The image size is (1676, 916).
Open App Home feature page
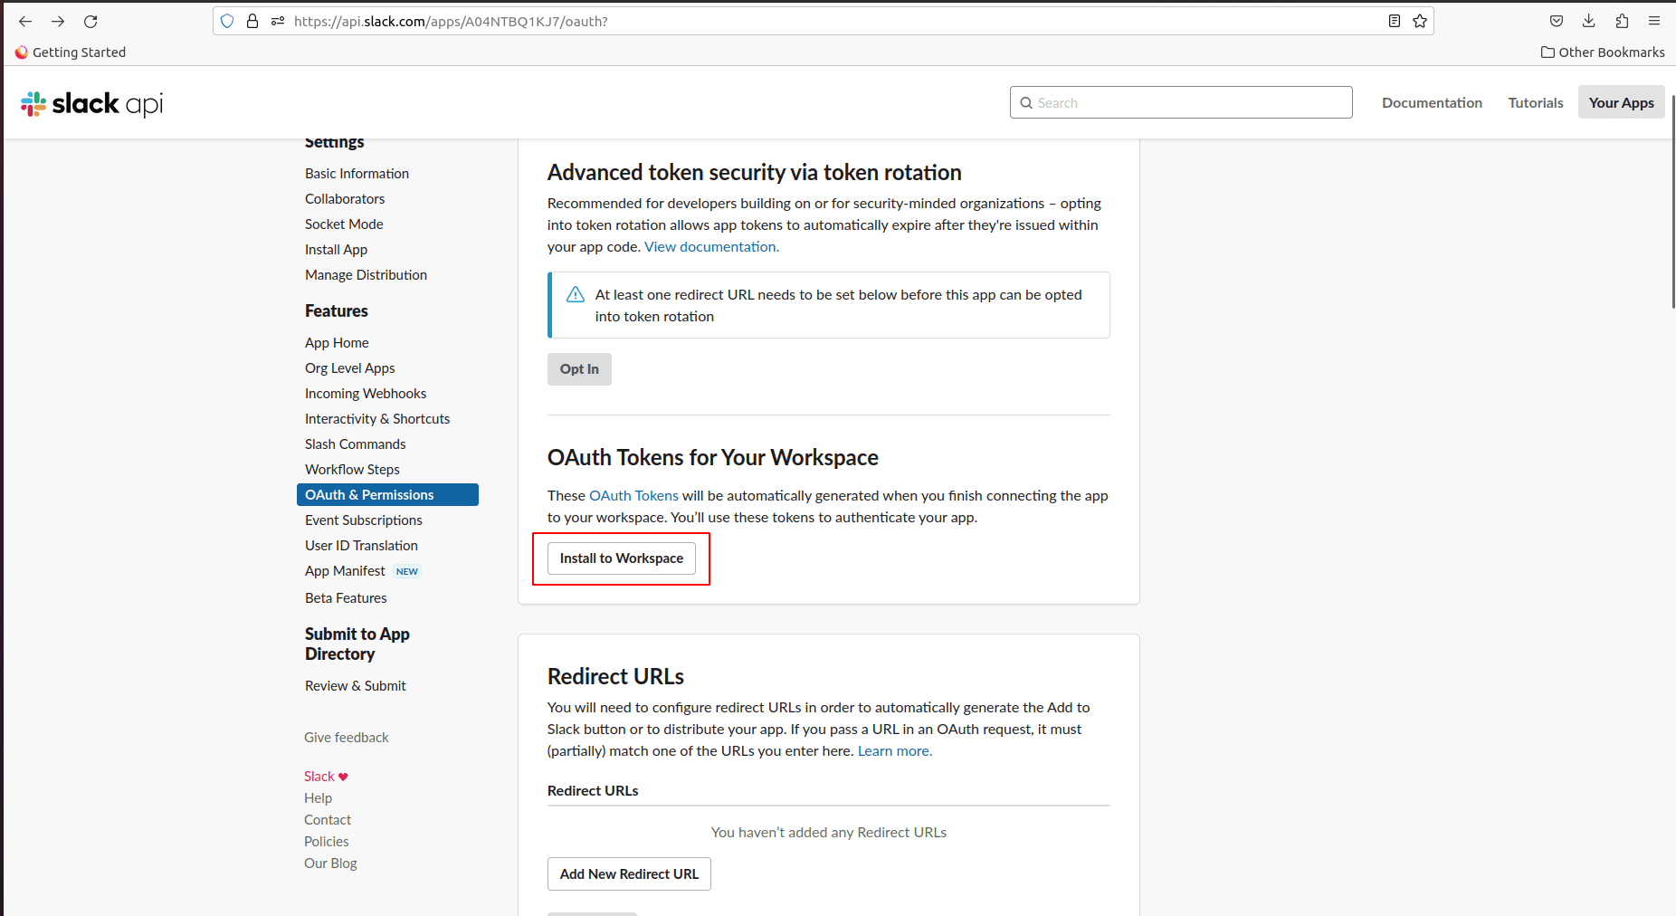(337, 343)
